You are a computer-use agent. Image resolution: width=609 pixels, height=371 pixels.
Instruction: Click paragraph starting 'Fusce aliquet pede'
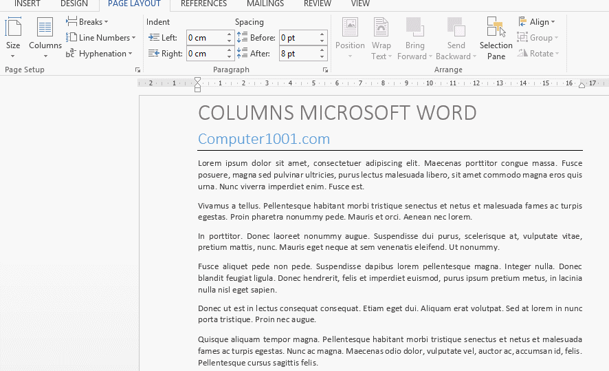pos(390,278)
